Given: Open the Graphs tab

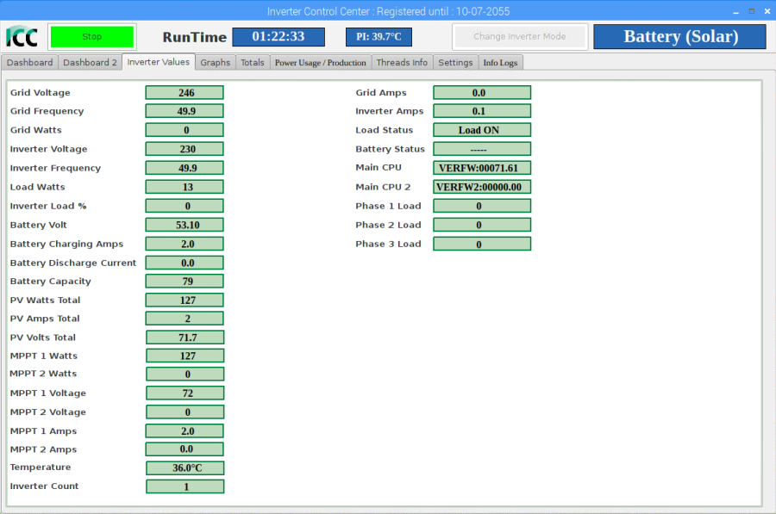Looking at the screenshot, I should (x=215, y=63).
